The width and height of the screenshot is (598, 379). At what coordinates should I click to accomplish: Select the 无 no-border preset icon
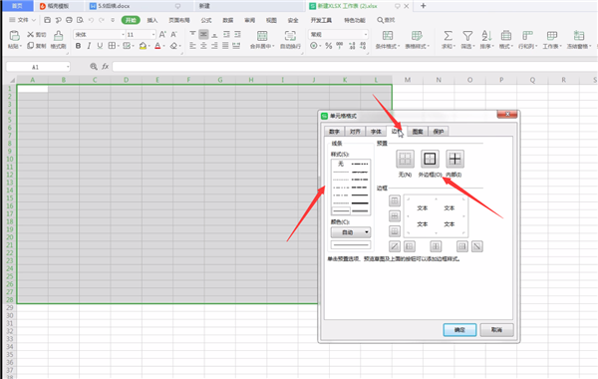[x=405, y=159]
